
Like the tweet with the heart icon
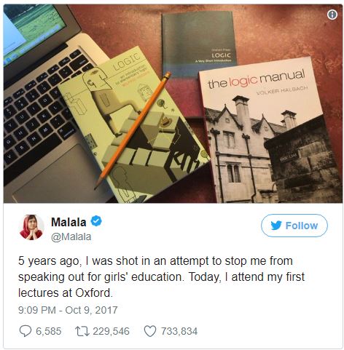click(150, 331)
